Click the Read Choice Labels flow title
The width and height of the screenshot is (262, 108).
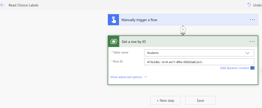[24, 5]
